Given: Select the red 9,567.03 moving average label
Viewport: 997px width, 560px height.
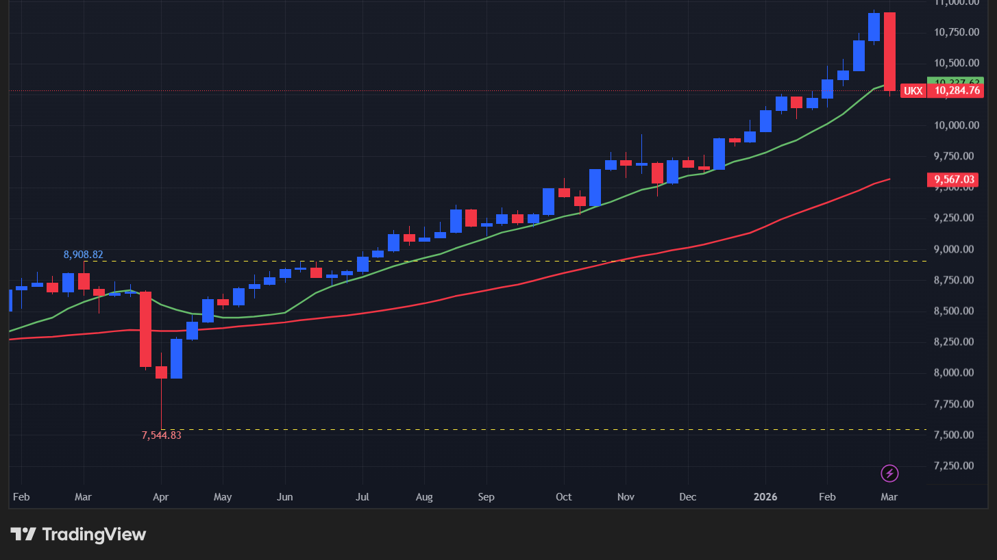Looking at the screenshot, I should (x=955, y=179).
